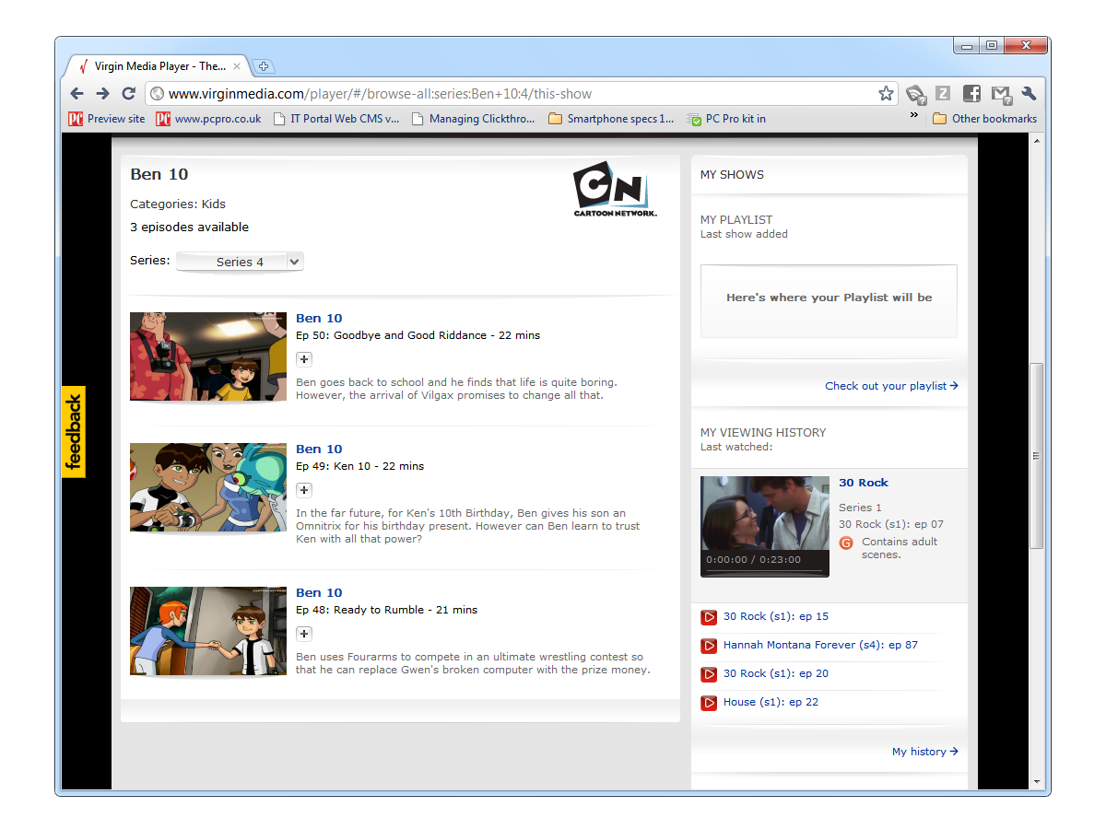
Task: Click the MY PLAYLIST heading
Action: click(x=736, y=219)
